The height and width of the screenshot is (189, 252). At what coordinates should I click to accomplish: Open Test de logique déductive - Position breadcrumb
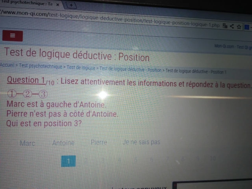[x=130, y=69]
